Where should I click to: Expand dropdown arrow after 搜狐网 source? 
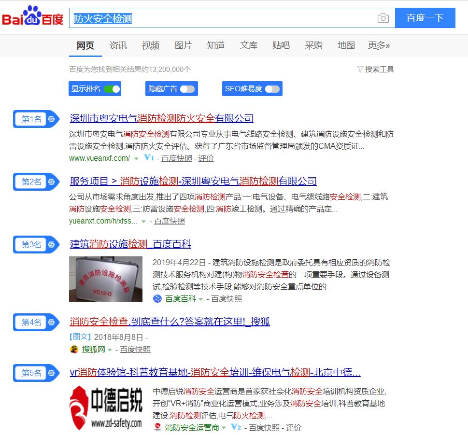pyautogui.click(x=110, y=350)
